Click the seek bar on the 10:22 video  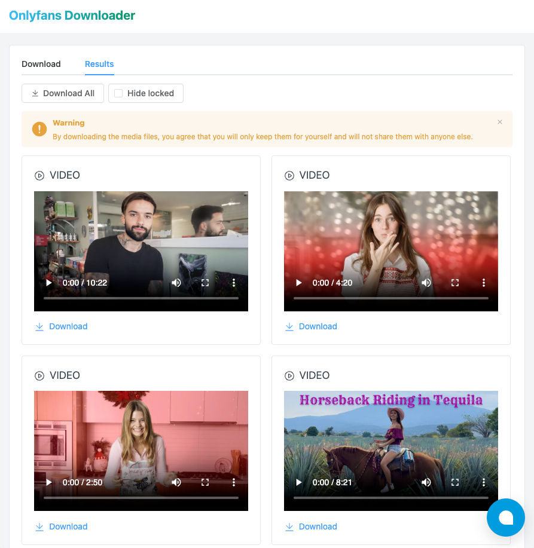click(x=141, y=297)
